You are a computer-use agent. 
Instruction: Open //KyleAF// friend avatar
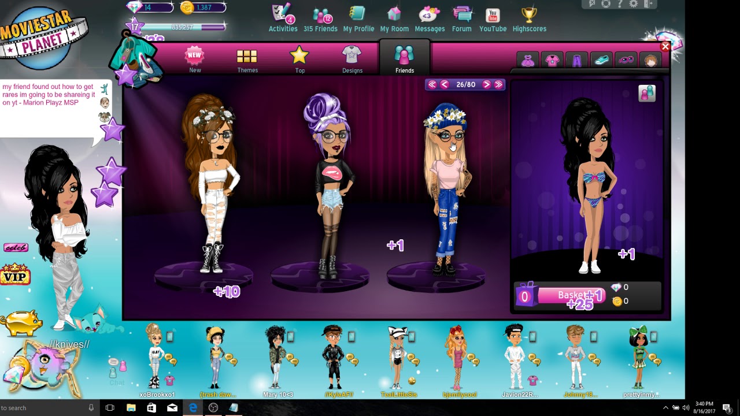[x=335, y=356]
